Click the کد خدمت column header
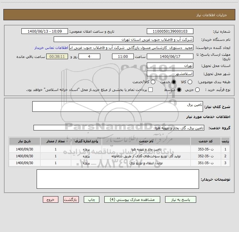This screenshot has height=232, width=239. coord(205,141)
